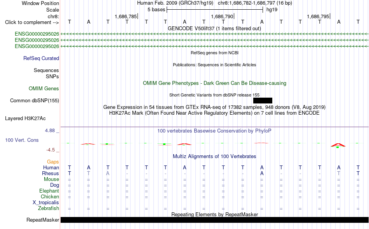Click the "Sequences" track label
The width and height of the screenshot is (369, 229).
[46, 70]
